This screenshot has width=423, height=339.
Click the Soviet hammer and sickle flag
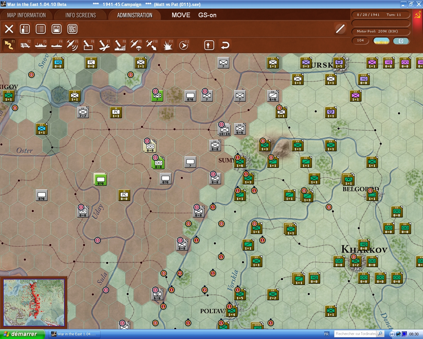click(418, 15)
